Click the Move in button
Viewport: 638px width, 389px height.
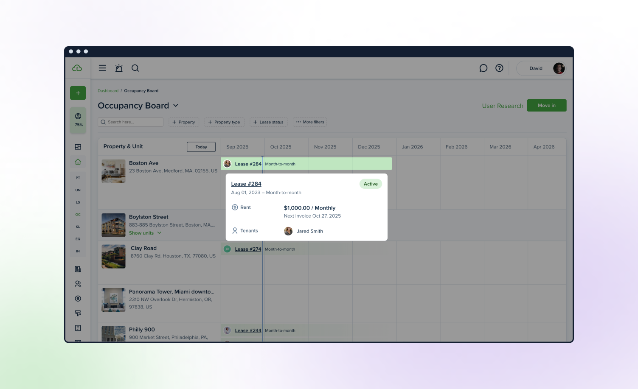546,106
